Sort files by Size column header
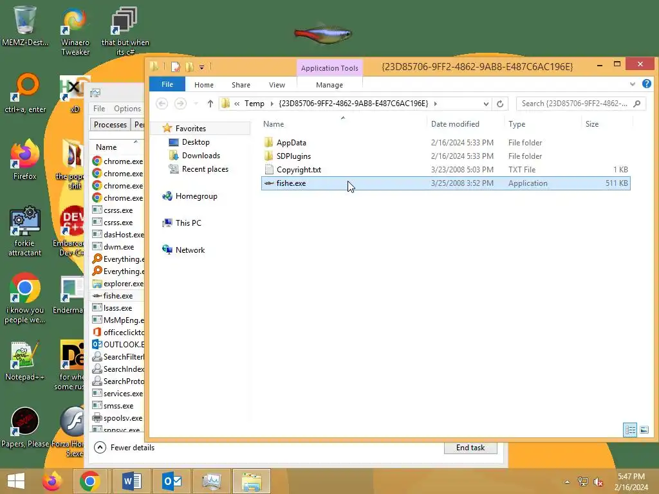The width and height of the screenshot is (659, 494). click(x=592, y=124)
